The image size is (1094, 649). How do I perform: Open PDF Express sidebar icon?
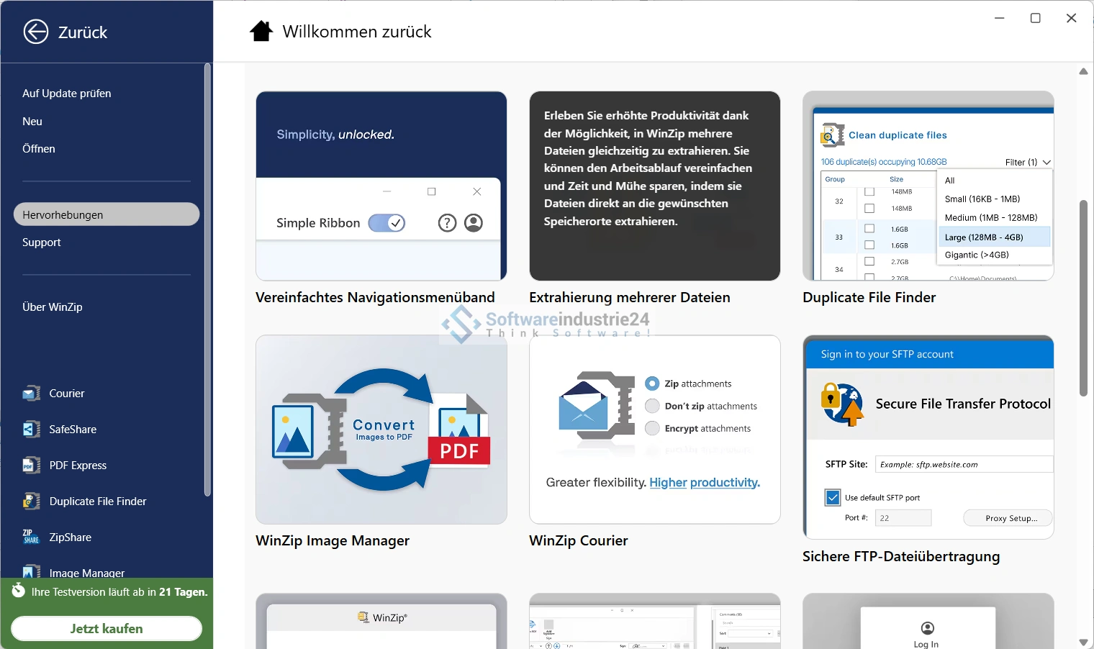coord(31,466)
